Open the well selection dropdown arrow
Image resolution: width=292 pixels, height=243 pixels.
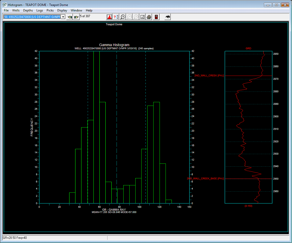click(63, 17)
